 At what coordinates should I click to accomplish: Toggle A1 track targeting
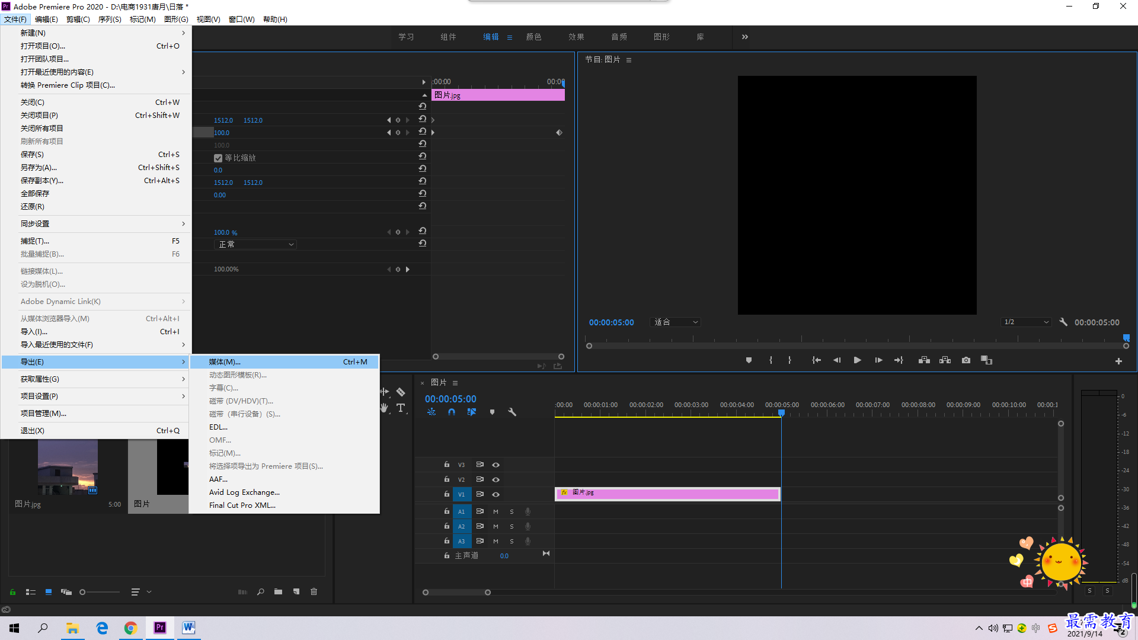[x=461, y=511]
